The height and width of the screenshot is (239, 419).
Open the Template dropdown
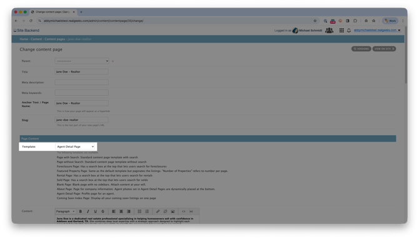(75, 146)
